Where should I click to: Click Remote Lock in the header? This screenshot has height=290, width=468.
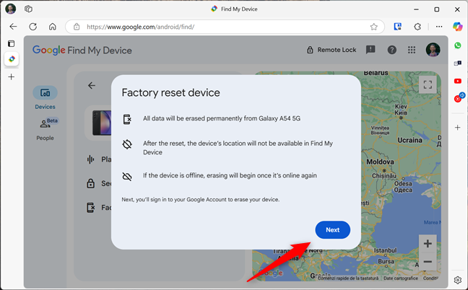click(331, 50)
